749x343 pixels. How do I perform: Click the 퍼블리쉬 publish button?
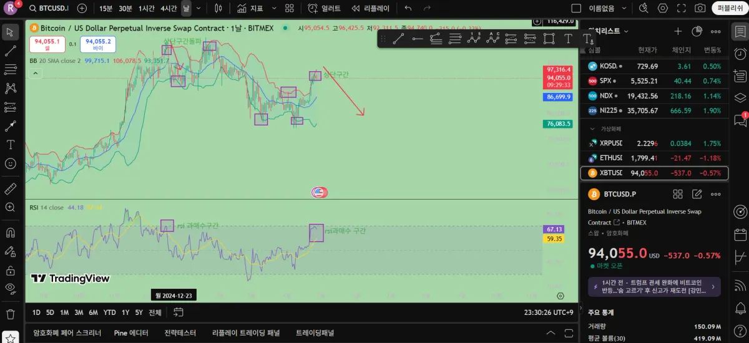tap(730, 8)
